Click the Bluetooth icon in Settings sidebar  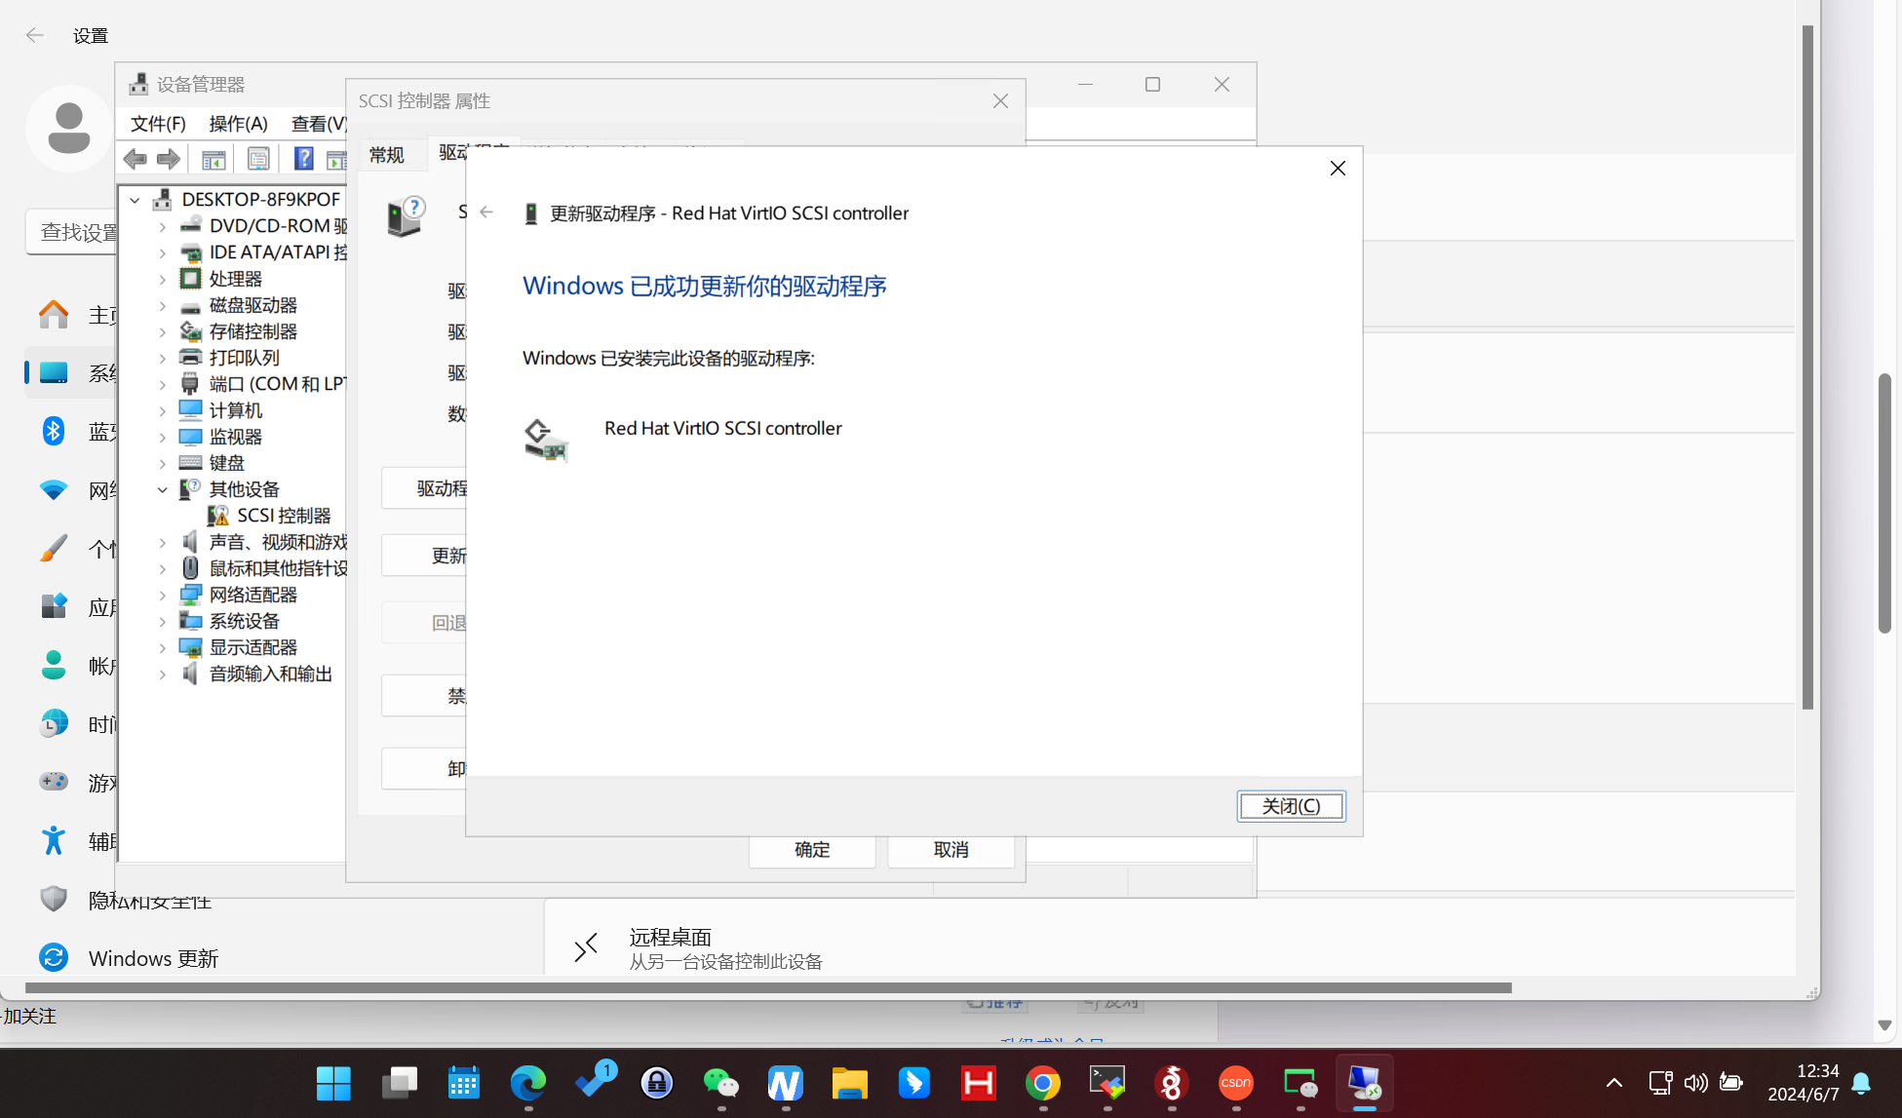click(54, 431)
